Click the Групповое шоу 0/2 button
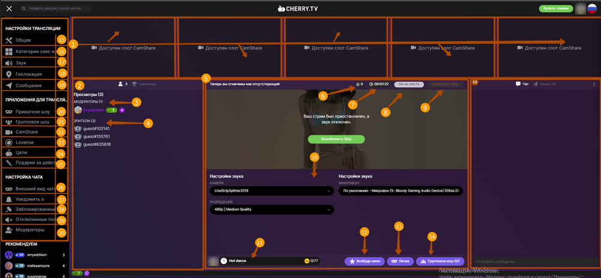The image size is (601, 278). pyautogui.click(x=441, y=261)
